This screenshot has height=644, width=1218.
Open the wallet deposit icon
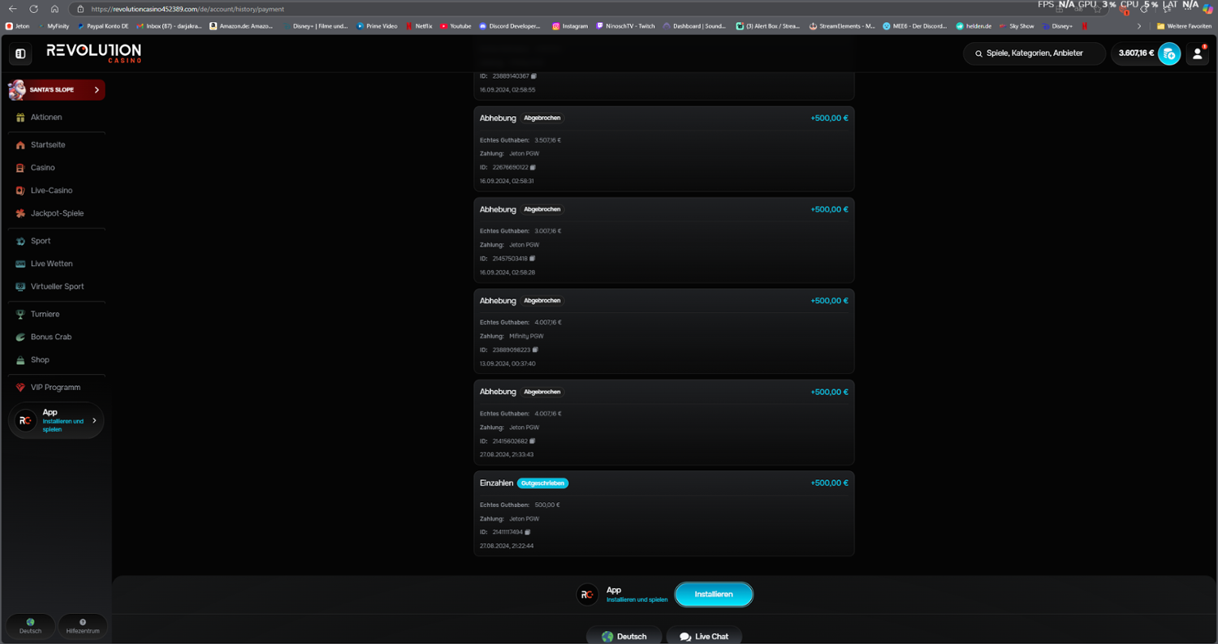coord(1168,54)
